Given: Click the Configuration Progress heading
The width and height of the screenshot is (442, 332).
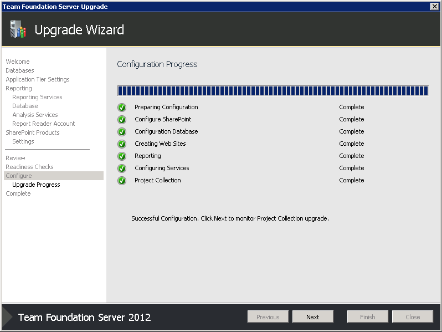Looking at the screenshot, I should (x=157, y=64).
